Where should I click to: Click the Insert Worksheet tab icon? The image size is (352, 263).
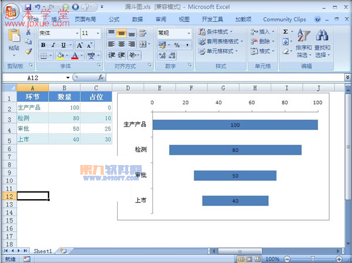click(63, 251)
